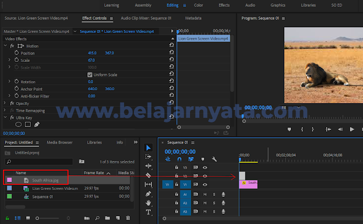Click New Item in Project panel

coord(118,218)
